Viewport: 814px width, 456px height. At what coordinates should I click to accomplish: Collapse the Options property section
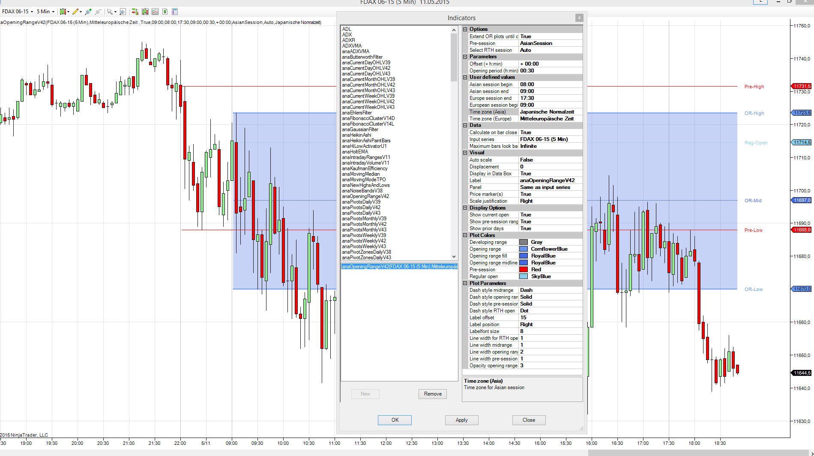click(465, 29)
